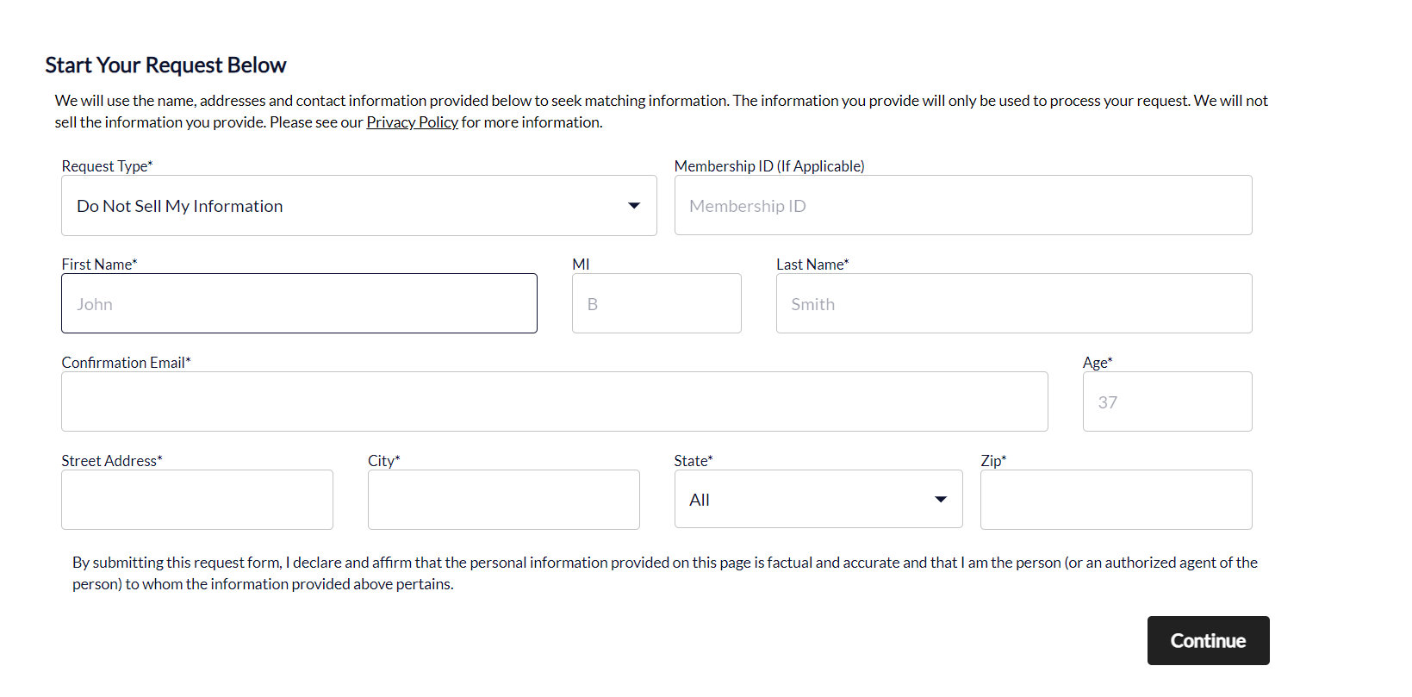The width and height of the screenshot is (1412, 697).
Task: Click the MI middle initial field
Action: pyautogui.click(x=656, y=303)
